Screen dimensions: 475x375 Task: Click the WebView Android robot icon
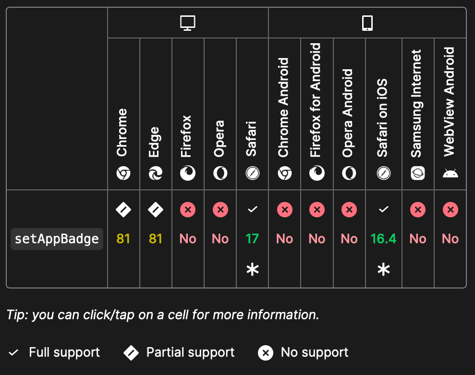(450, 174)
